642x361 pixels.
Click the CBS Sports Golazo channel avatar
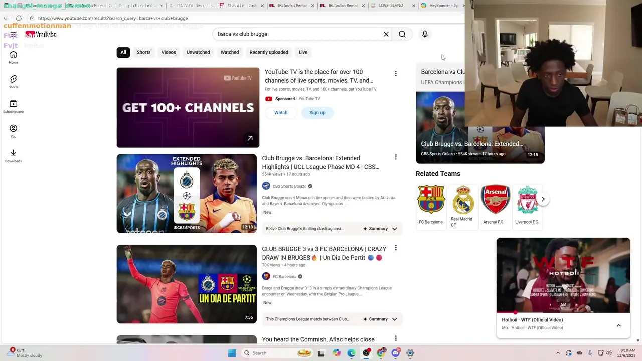coord(266,186)
